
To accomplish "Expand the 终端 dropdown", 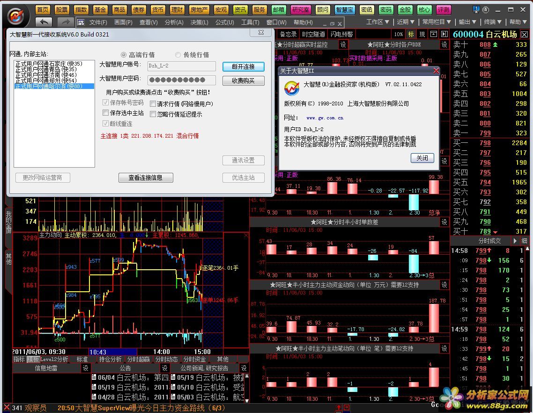I will [x=493, y=22].
